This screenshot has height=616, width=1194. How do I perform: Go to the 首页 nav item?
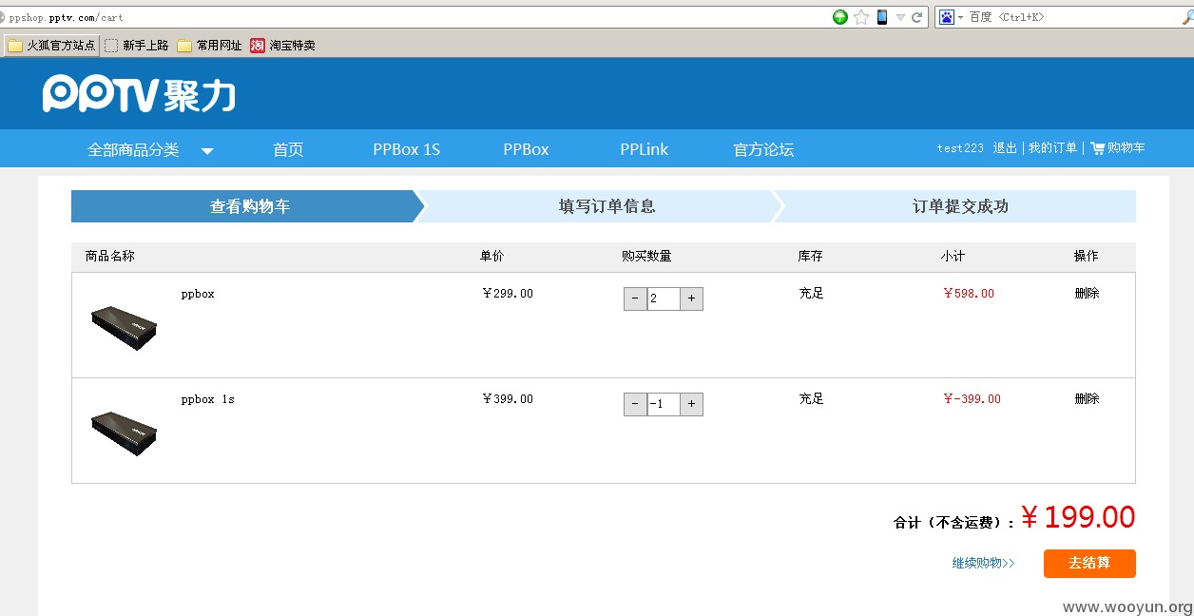[x=288, y=149]
